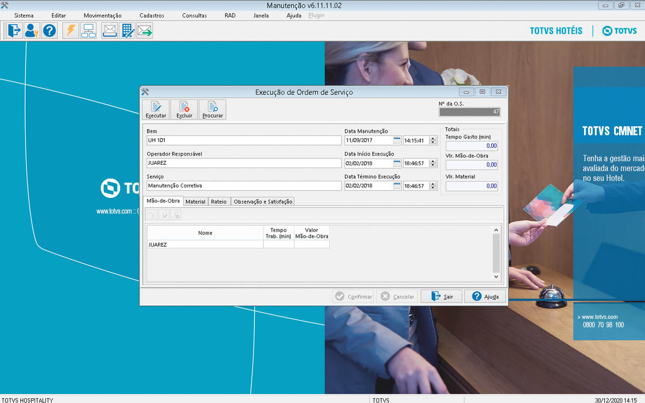645x403 pixels.
Task: Click the Excluir button
Action: point(184,110)
